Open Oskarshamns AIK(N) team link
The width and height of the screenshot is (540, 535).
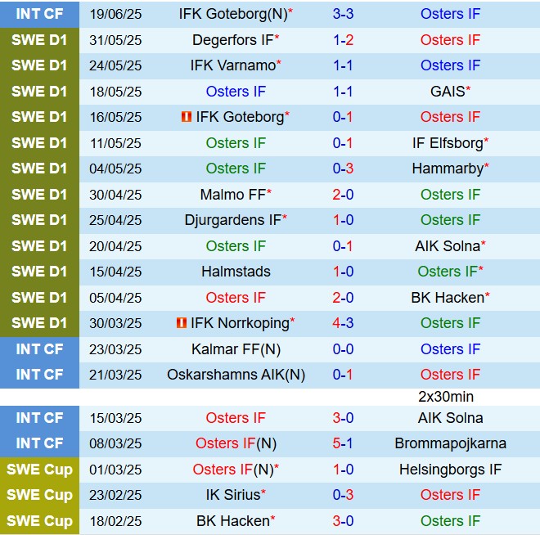[x=236, y=375]
